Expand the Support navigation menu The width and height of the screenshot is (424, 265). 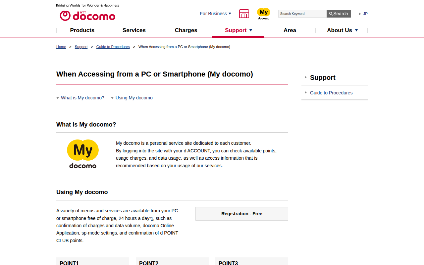click(238, 30)
